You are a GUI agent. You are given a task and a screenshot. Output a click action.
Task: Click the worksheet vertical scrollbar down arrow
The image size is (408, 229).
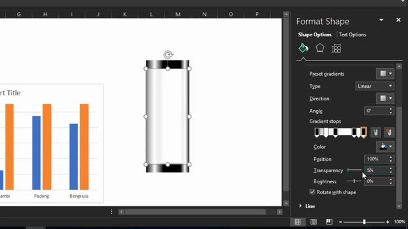click(286, 204)
